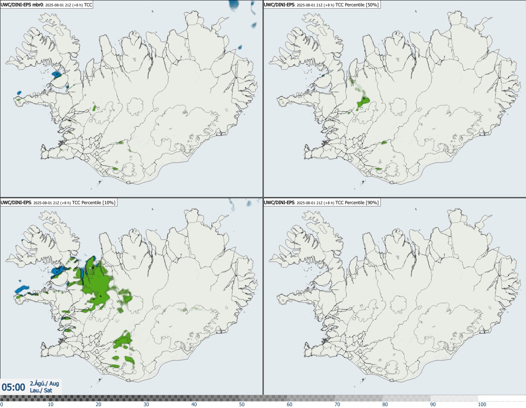Click the 90 label on the cloud scale

[x=433, y=404]
